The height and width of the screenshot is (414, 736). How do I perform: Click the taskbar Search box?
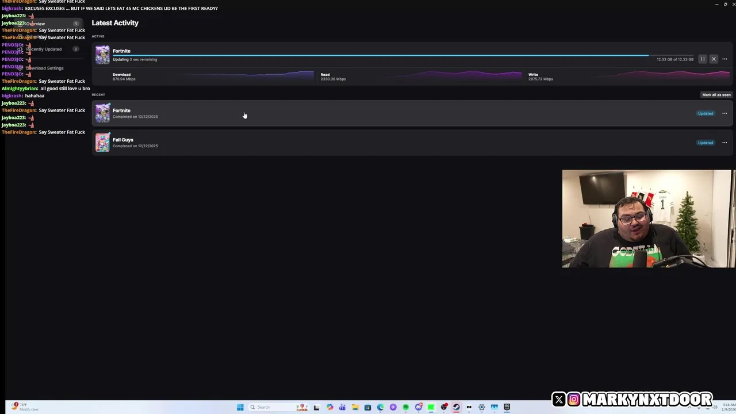pos(279,407)
